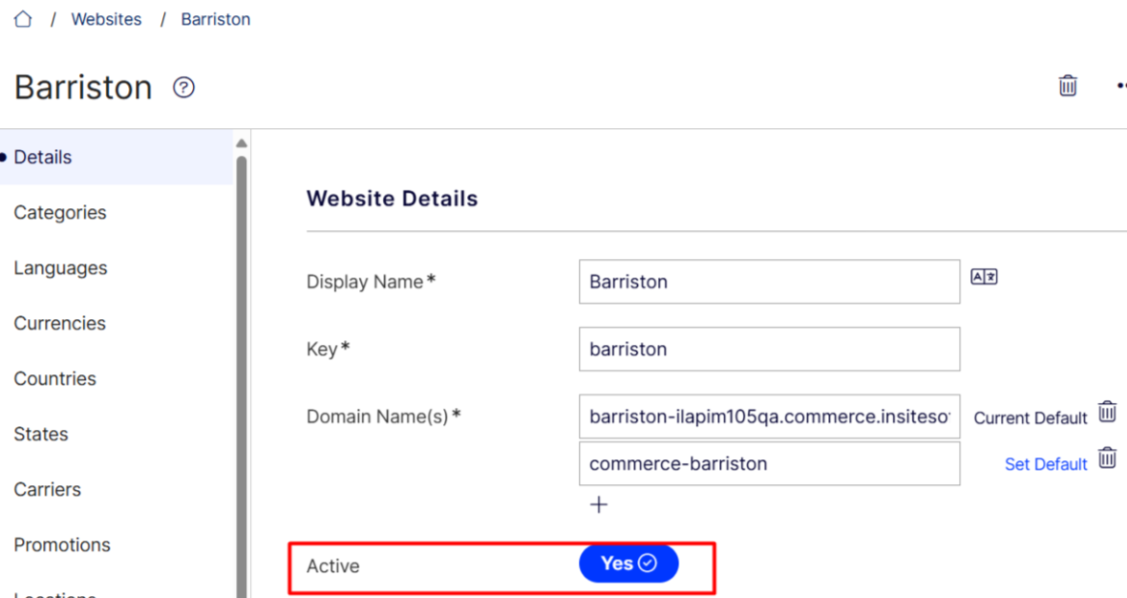Click the help question mark beside Barriston
This screenshot has height=598, width=1127.
tap(181, 87)
